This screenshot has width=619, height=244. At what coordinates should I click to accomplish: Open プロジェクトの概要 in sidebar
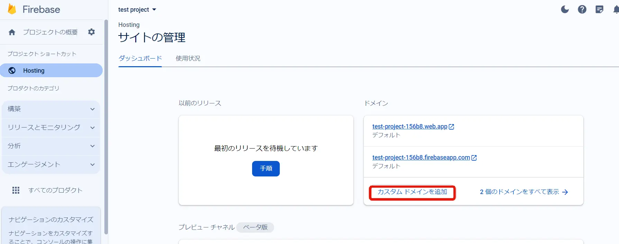(x=50, y=32)
